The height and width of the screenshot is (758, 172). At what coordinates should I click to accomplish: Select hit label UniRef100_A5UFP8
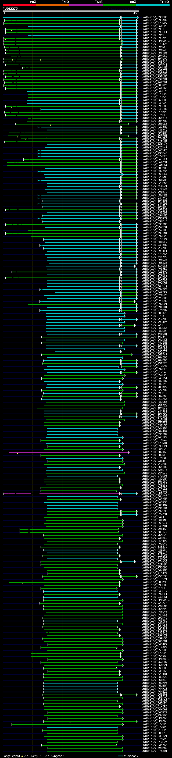point(154,683)
